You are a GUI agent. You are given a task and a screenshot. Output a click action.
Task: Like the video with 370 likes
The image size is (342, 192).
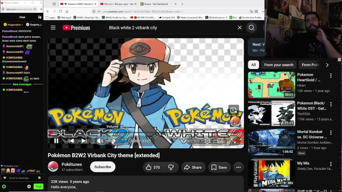[x=153, y=167]
